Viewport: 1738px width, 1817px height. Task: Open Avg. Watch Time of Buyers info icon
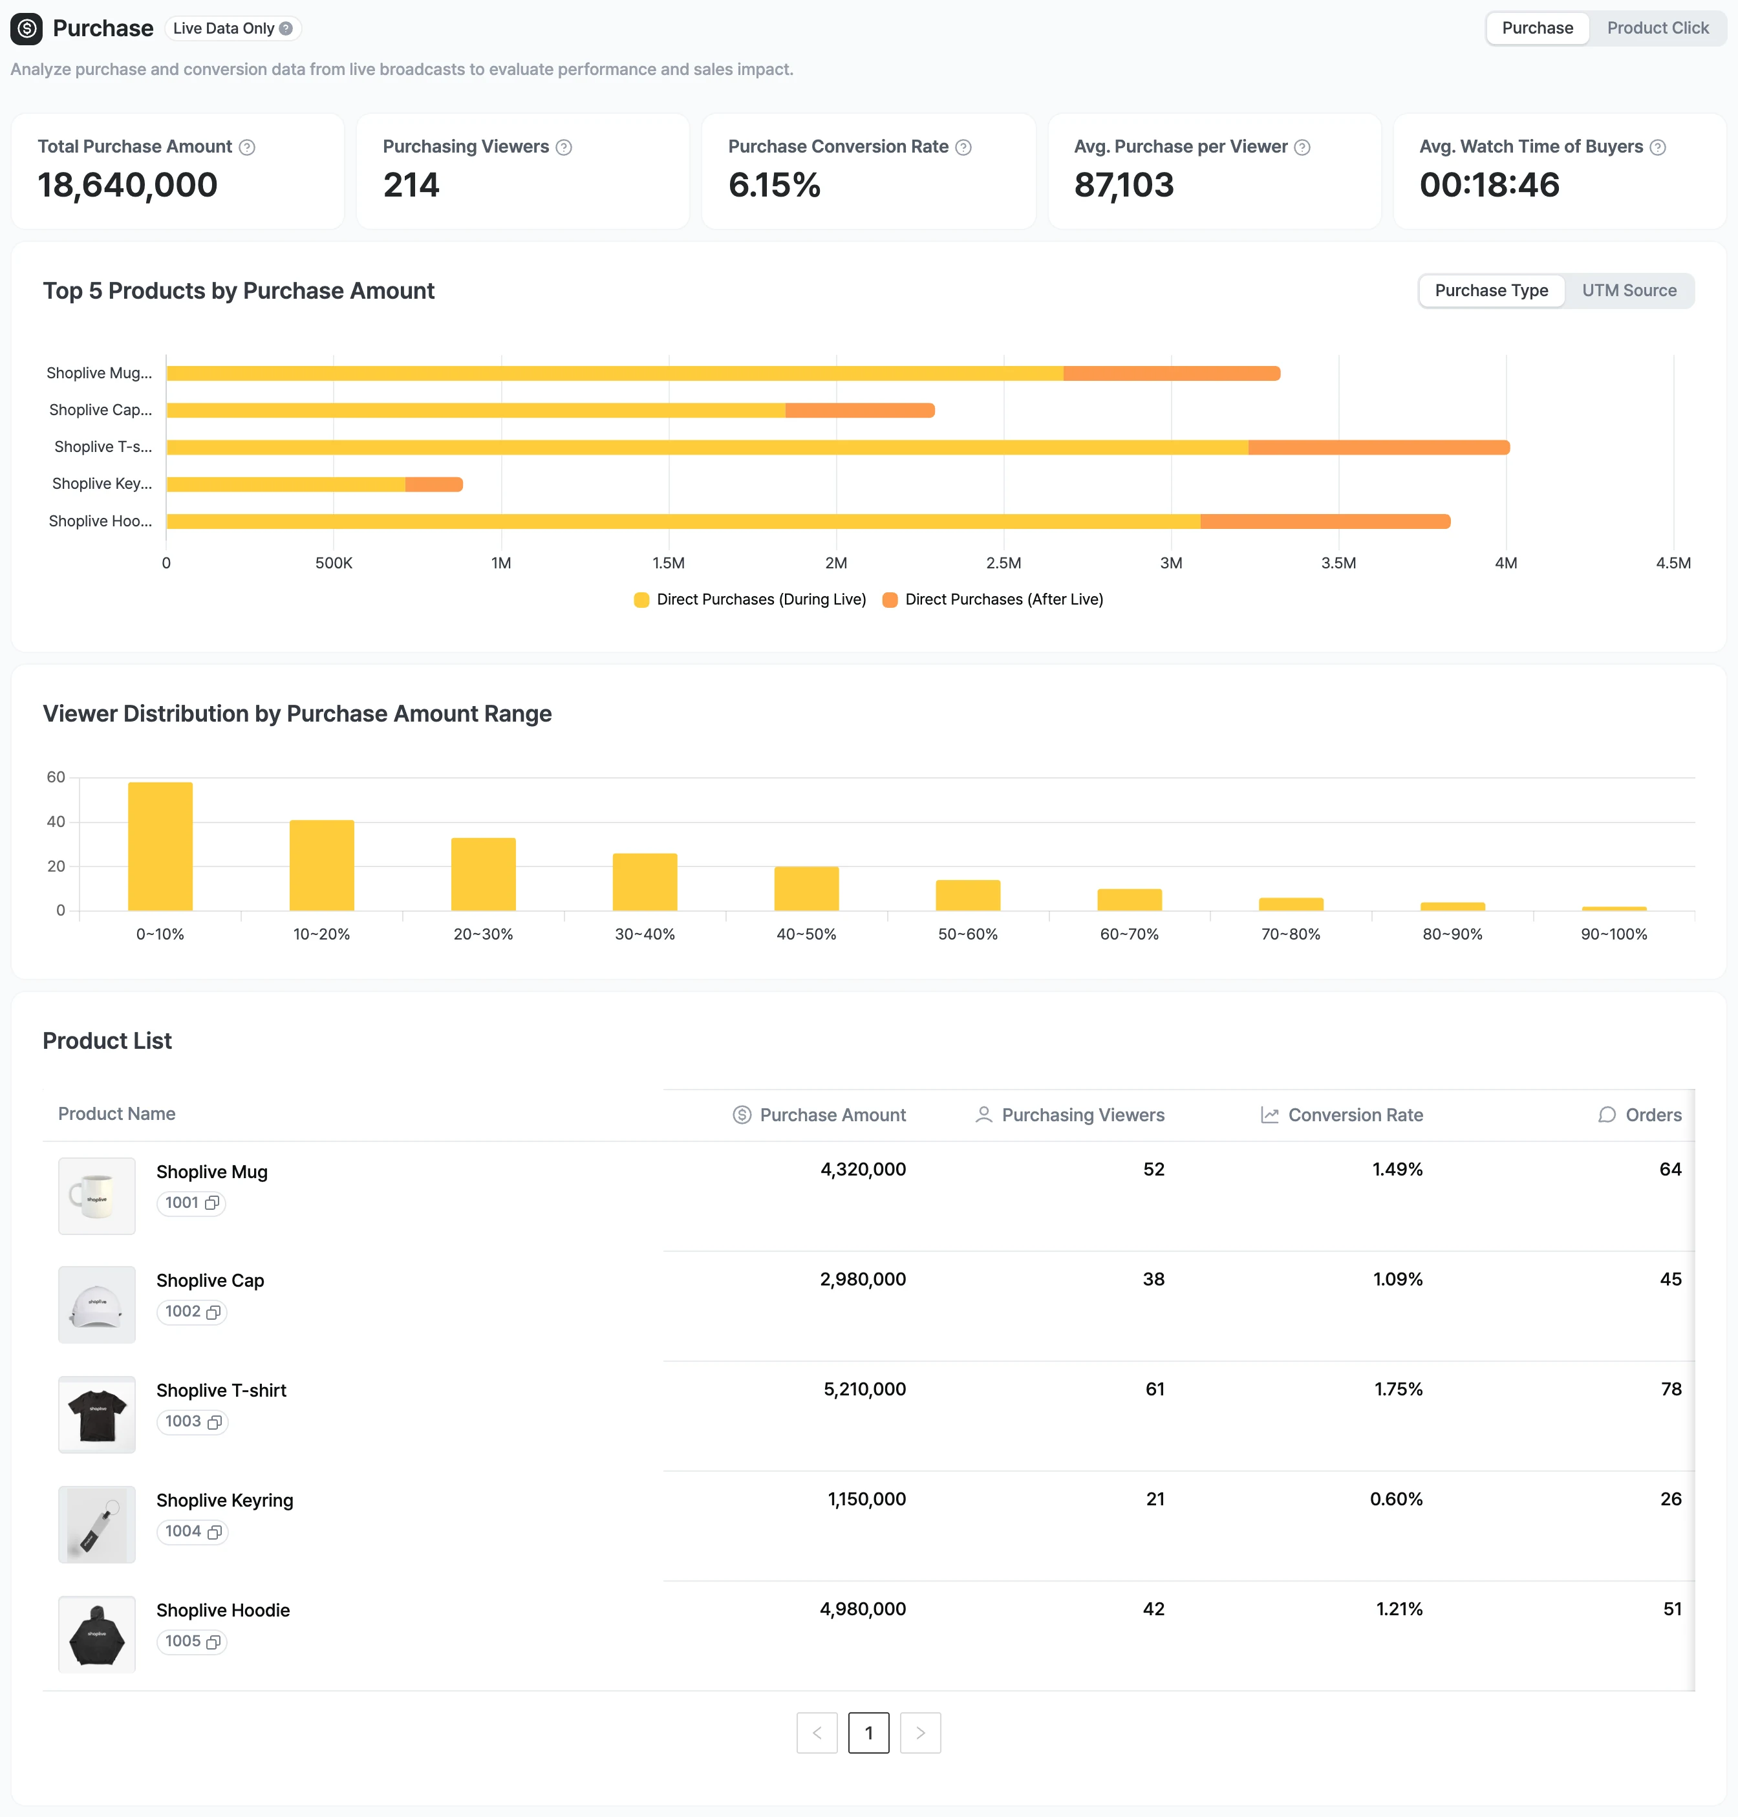(x=1658, y=147)
